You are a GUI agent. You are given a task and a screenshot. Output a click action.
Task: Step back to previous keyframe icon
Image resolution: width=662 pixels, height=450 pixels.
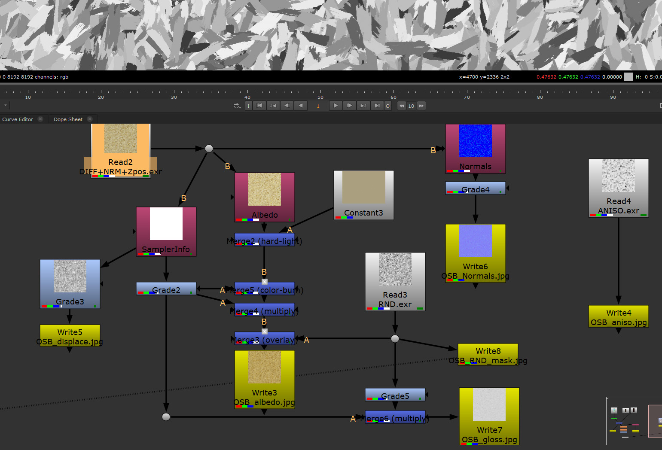273,106
